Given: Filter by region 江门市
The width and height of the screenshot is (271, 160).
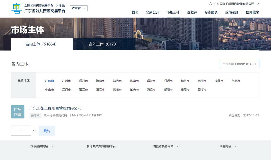Looking at the screenshot, I should [x=66, y=89].
